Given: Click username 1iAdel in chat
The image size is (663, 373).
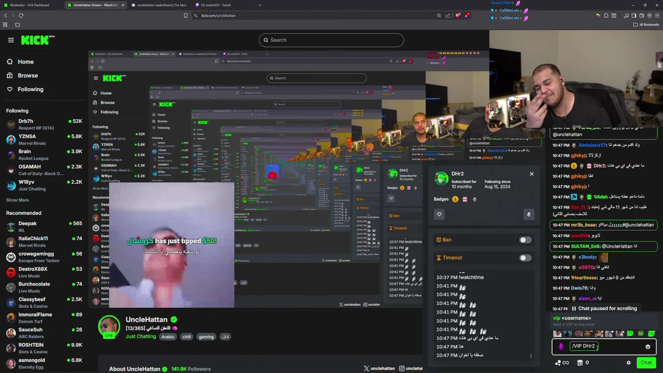Looking at the screenshot, I should [x=601, y=197].
